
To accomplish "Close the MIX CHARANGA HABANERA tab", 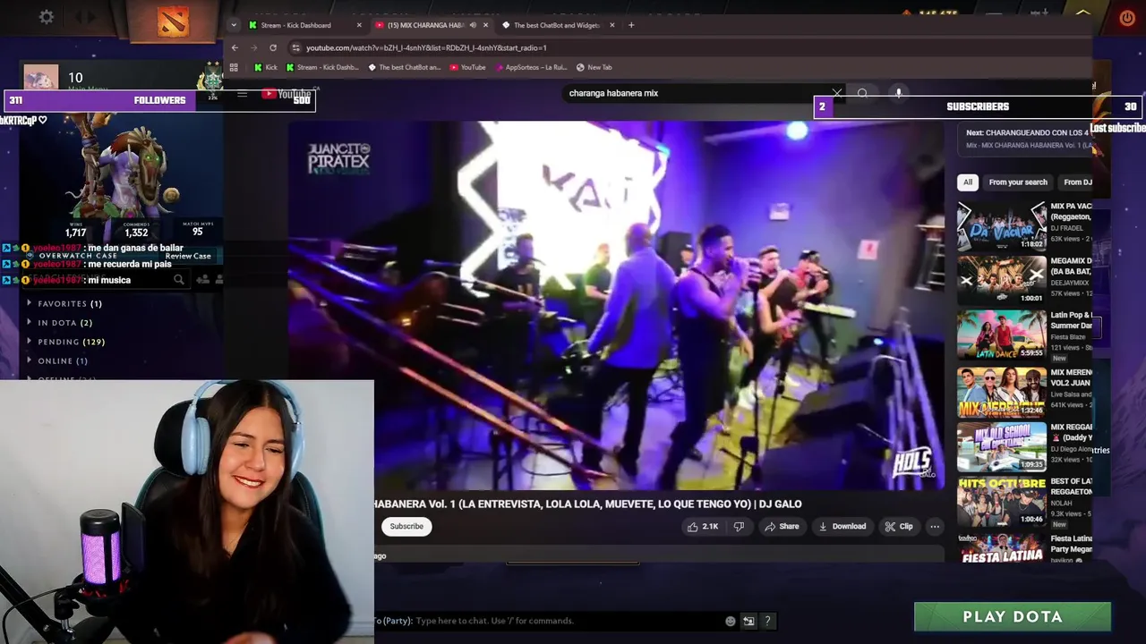I will click(485, 25).
